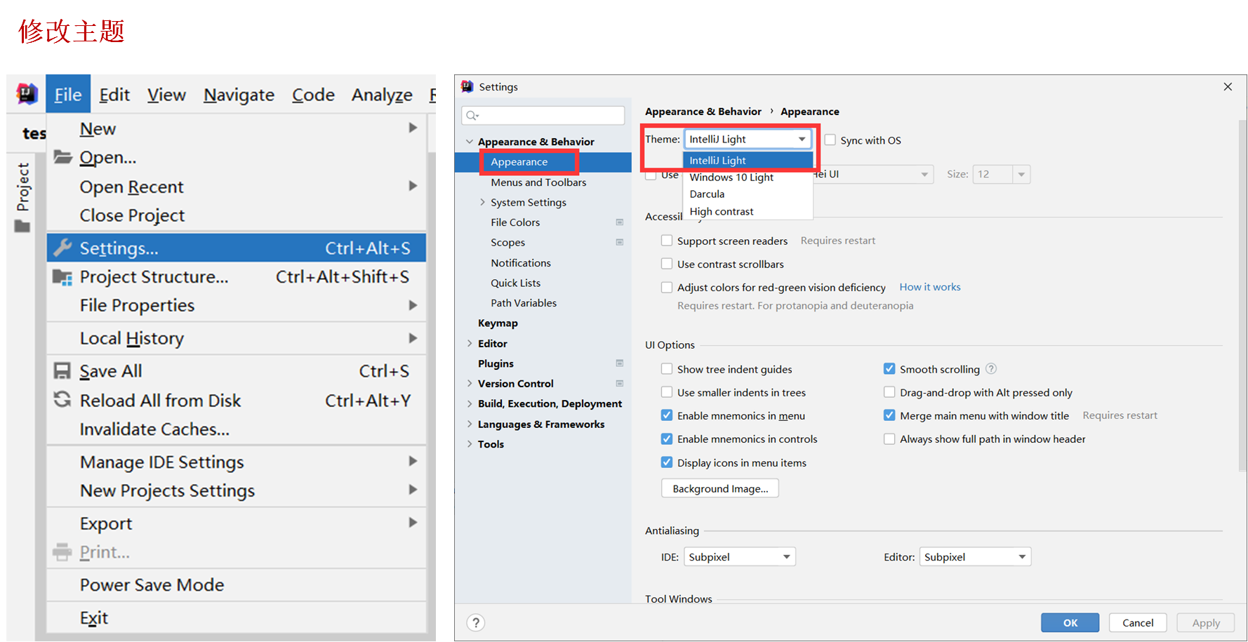Uncheck Display icons in menu items
Viewport: 1248px width, 642px height.
[x=667, y=462]
